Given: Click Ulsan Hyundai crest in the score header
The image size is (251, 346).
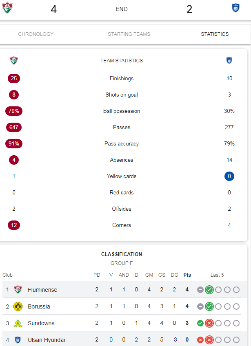Looking at the screenshot, I should [236, 8].
